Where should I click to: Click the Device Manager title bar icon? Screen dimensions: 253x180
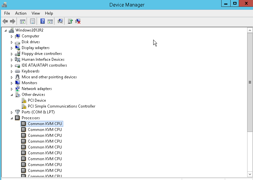4,5
